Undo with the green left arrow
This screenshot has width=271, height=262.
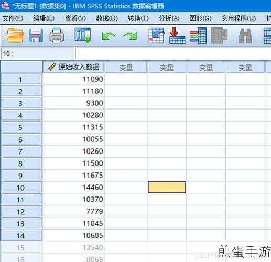click(108, 36)
